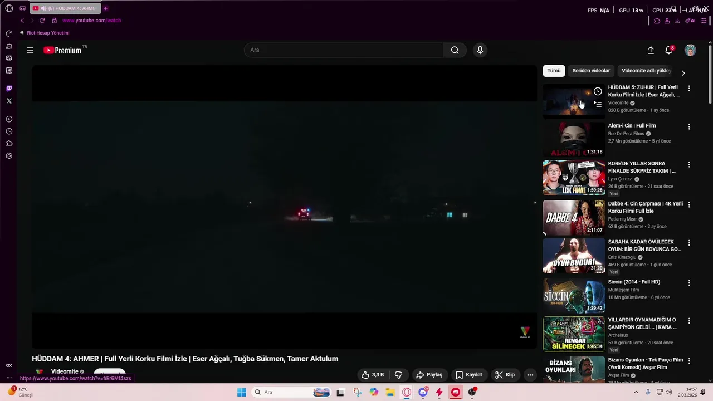
Task: Open the Opera GX main menu logo
Action: pos(9,8)
